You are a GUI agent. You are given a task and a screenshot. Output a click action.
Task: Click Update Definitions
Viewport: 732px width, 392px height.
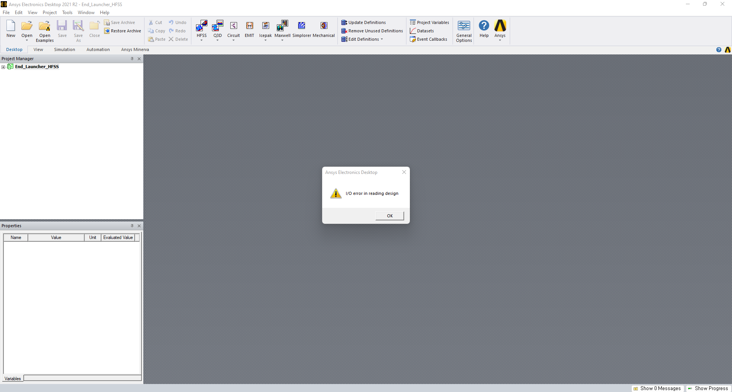363,22
